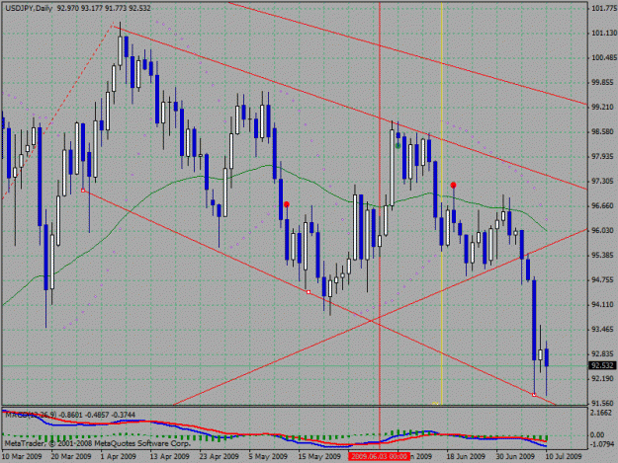Click the 18 Jun 2009 date label
Viewport: 618px width, 463px height.
(x=466, y=456)
